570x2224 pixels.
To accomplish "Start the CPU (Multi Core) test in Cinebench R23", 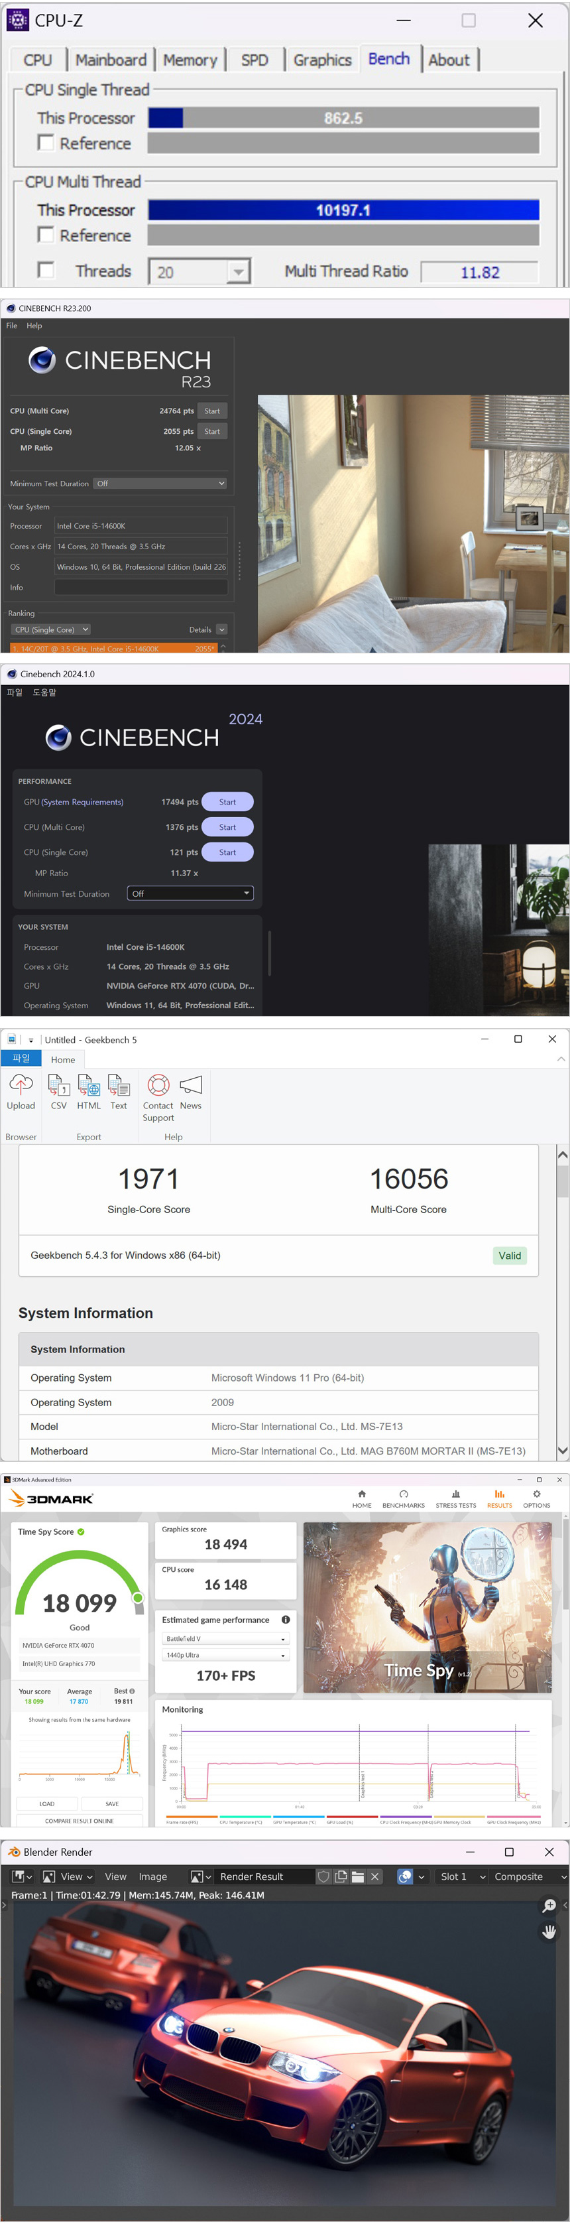I will 212,411.
